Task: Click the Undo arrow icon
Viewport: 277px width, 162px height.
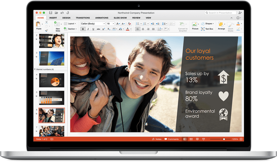Action: click(62, 13)
